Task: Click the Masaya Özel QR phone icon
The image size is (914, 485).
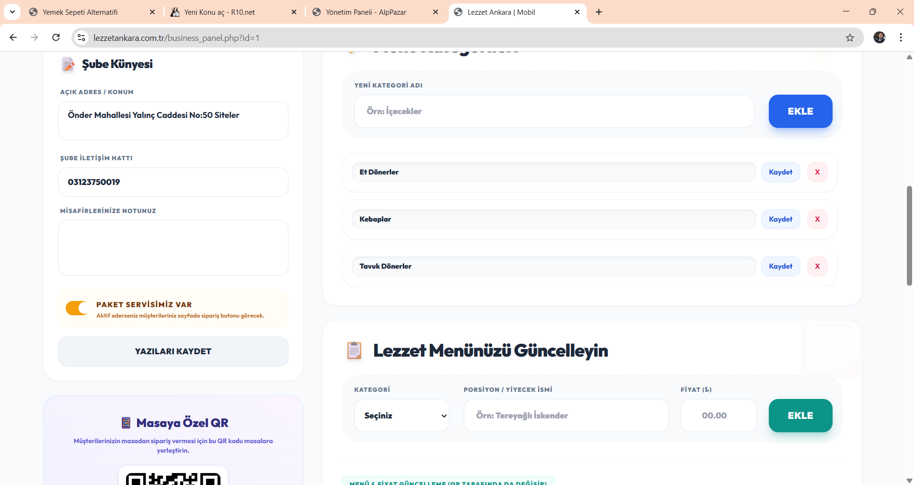Action: 126,423
